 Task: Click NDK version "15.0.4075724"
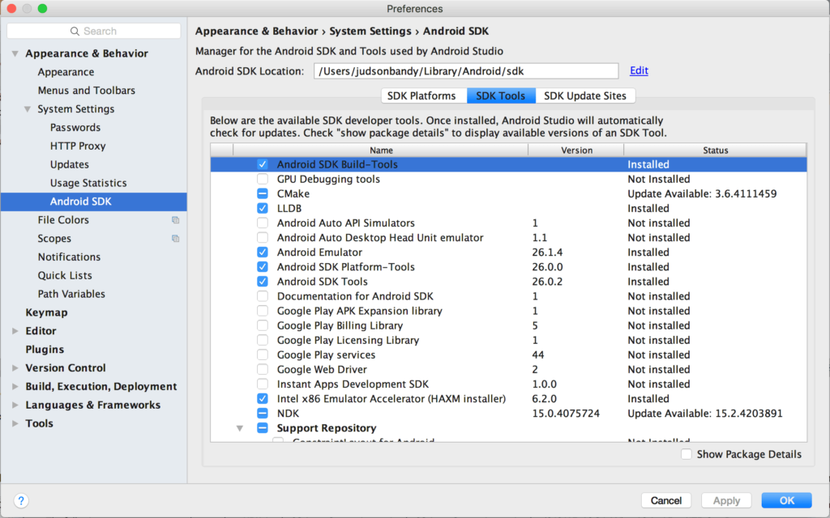coord(566,414)
